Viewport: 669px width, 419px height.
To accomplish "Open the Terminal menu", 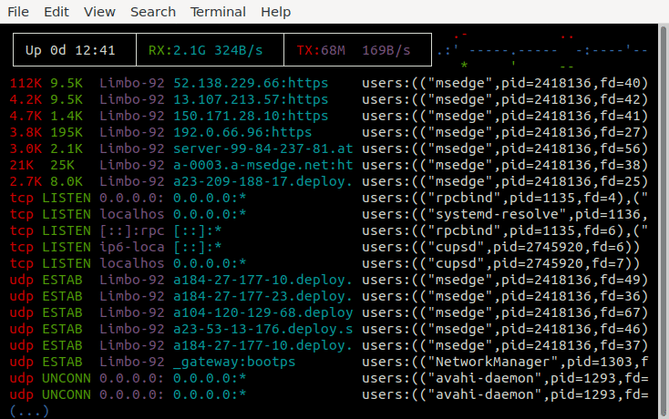I will pos(218,12).
